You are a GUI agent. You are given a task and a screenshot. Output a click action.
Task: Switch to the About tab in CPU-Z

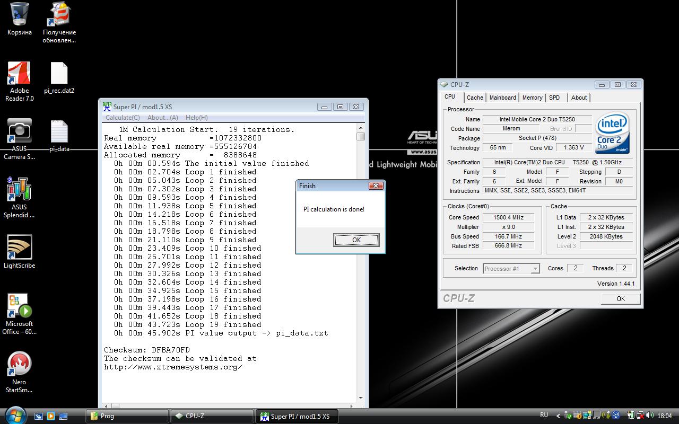[579, 98]
